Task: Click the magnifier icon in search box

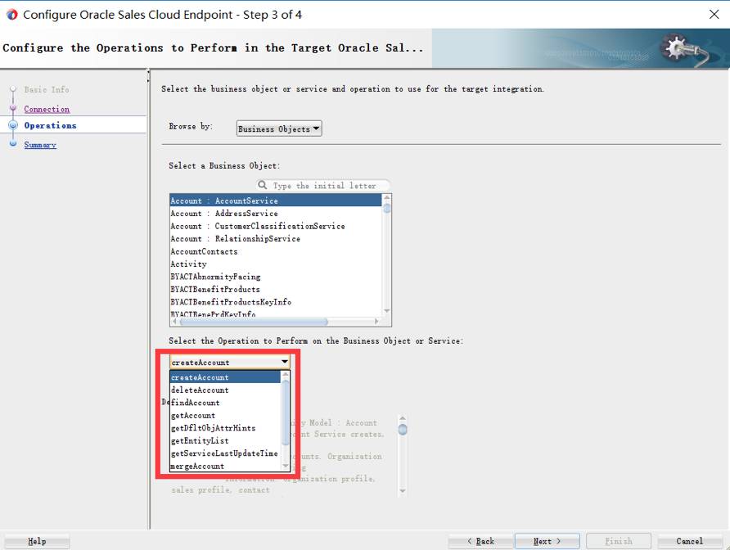Action: pyautogui.click(x=263, y=185)
